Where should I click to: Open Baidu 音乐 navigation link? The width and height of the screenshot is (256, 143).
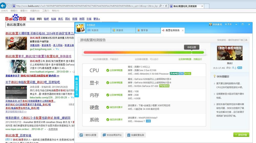[x=61, y=19]
